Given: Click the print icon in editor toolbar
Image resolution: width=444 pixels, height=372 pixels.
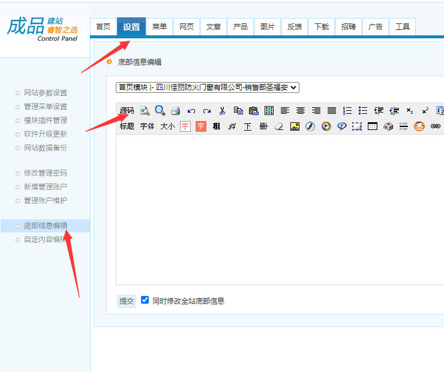Looking at the screenshot, I should [175, 111].
